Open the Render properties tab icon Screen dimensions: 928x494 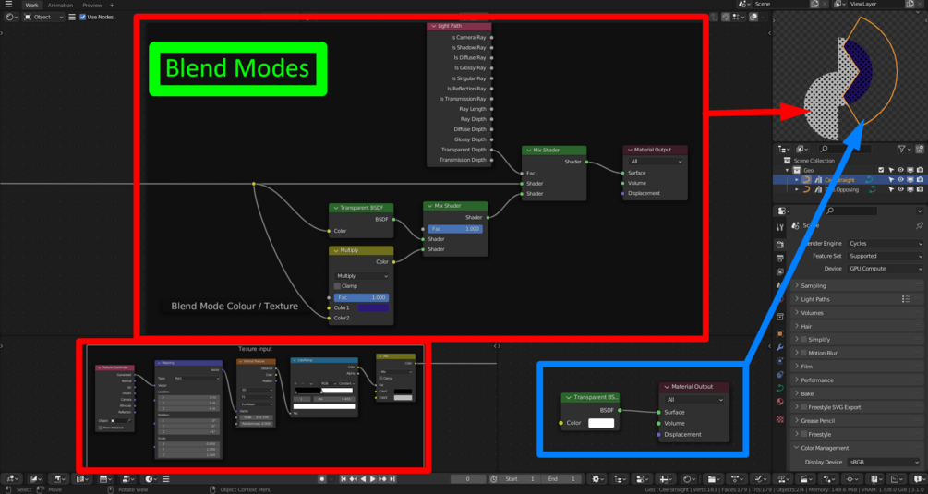(779, 245)
